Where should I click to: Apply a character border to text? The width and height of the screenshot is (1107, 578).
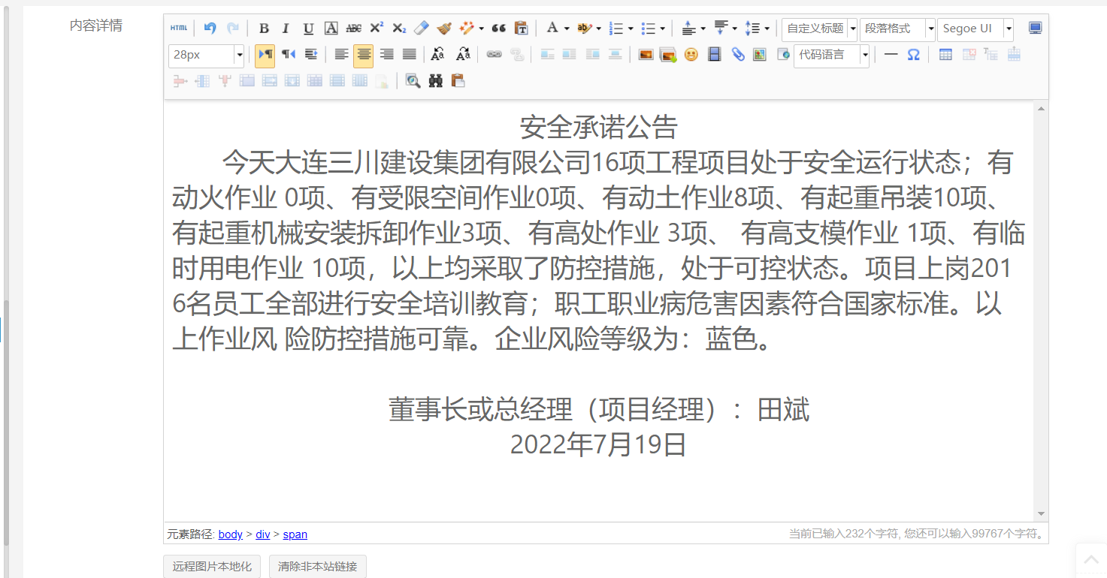tap(331, 29)
